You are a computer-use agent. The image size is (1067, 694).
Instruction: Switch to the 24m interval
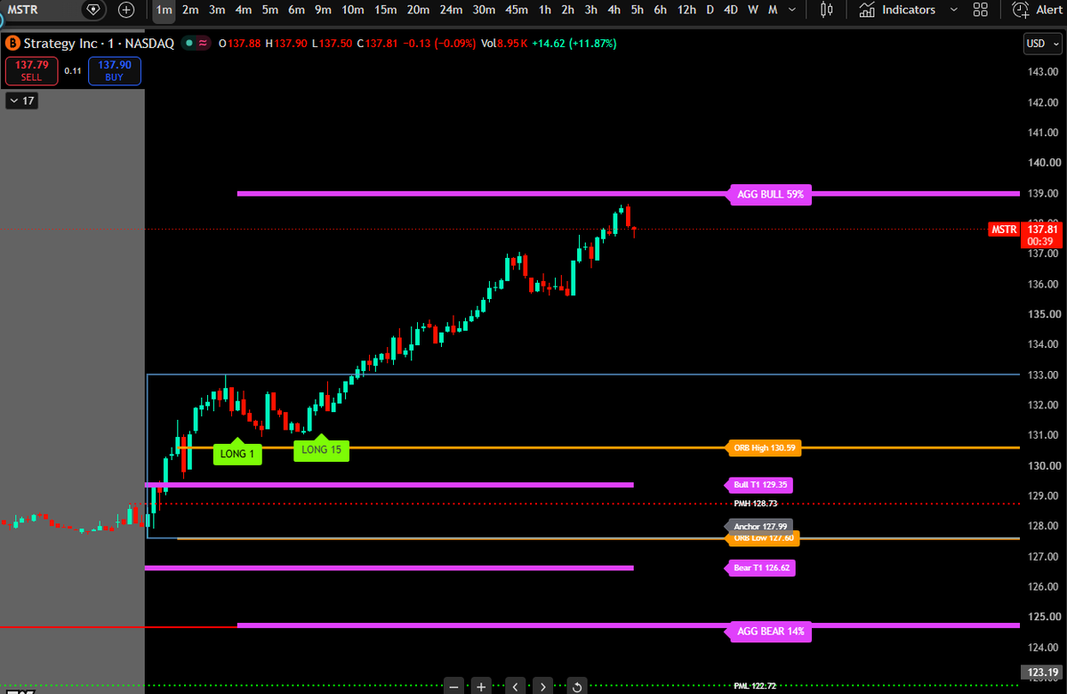tap(452, 10)
